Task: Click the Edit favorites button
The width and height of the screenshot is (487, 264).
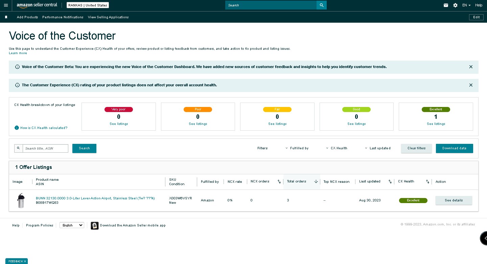Action: click(x=476, y=17)
